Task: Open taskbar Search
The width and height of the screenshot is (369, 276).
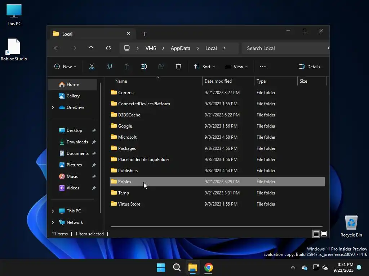Action: coord(177,267)
